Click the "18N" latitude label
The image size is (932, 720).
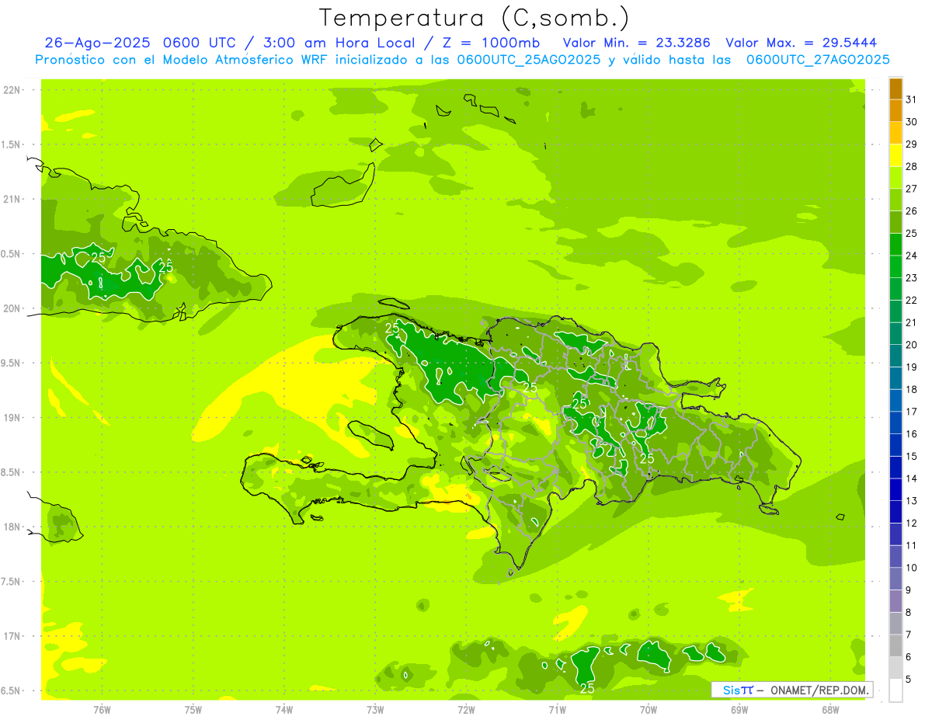pos(12,527)
